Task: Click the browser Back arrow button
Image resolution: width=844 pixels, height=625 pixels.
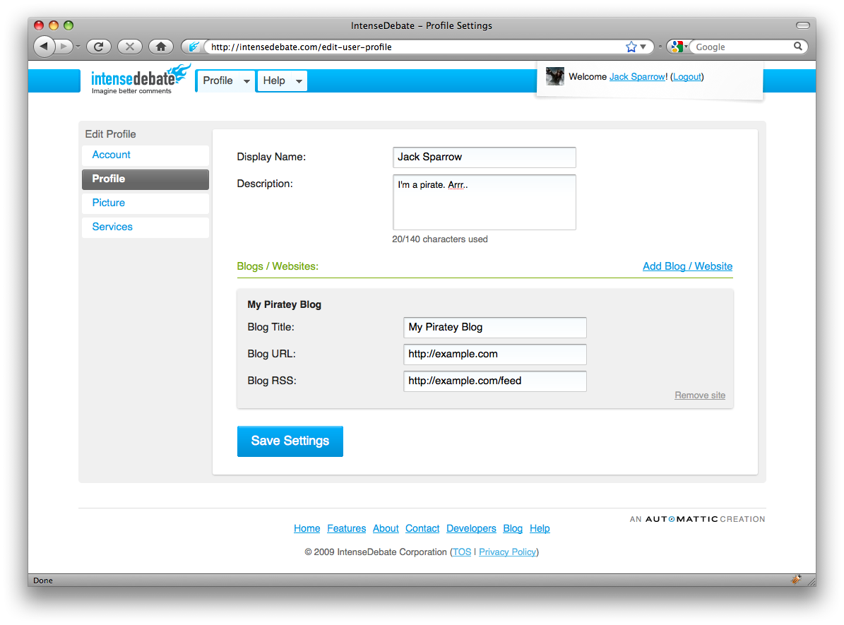Action: click(44, 47)
